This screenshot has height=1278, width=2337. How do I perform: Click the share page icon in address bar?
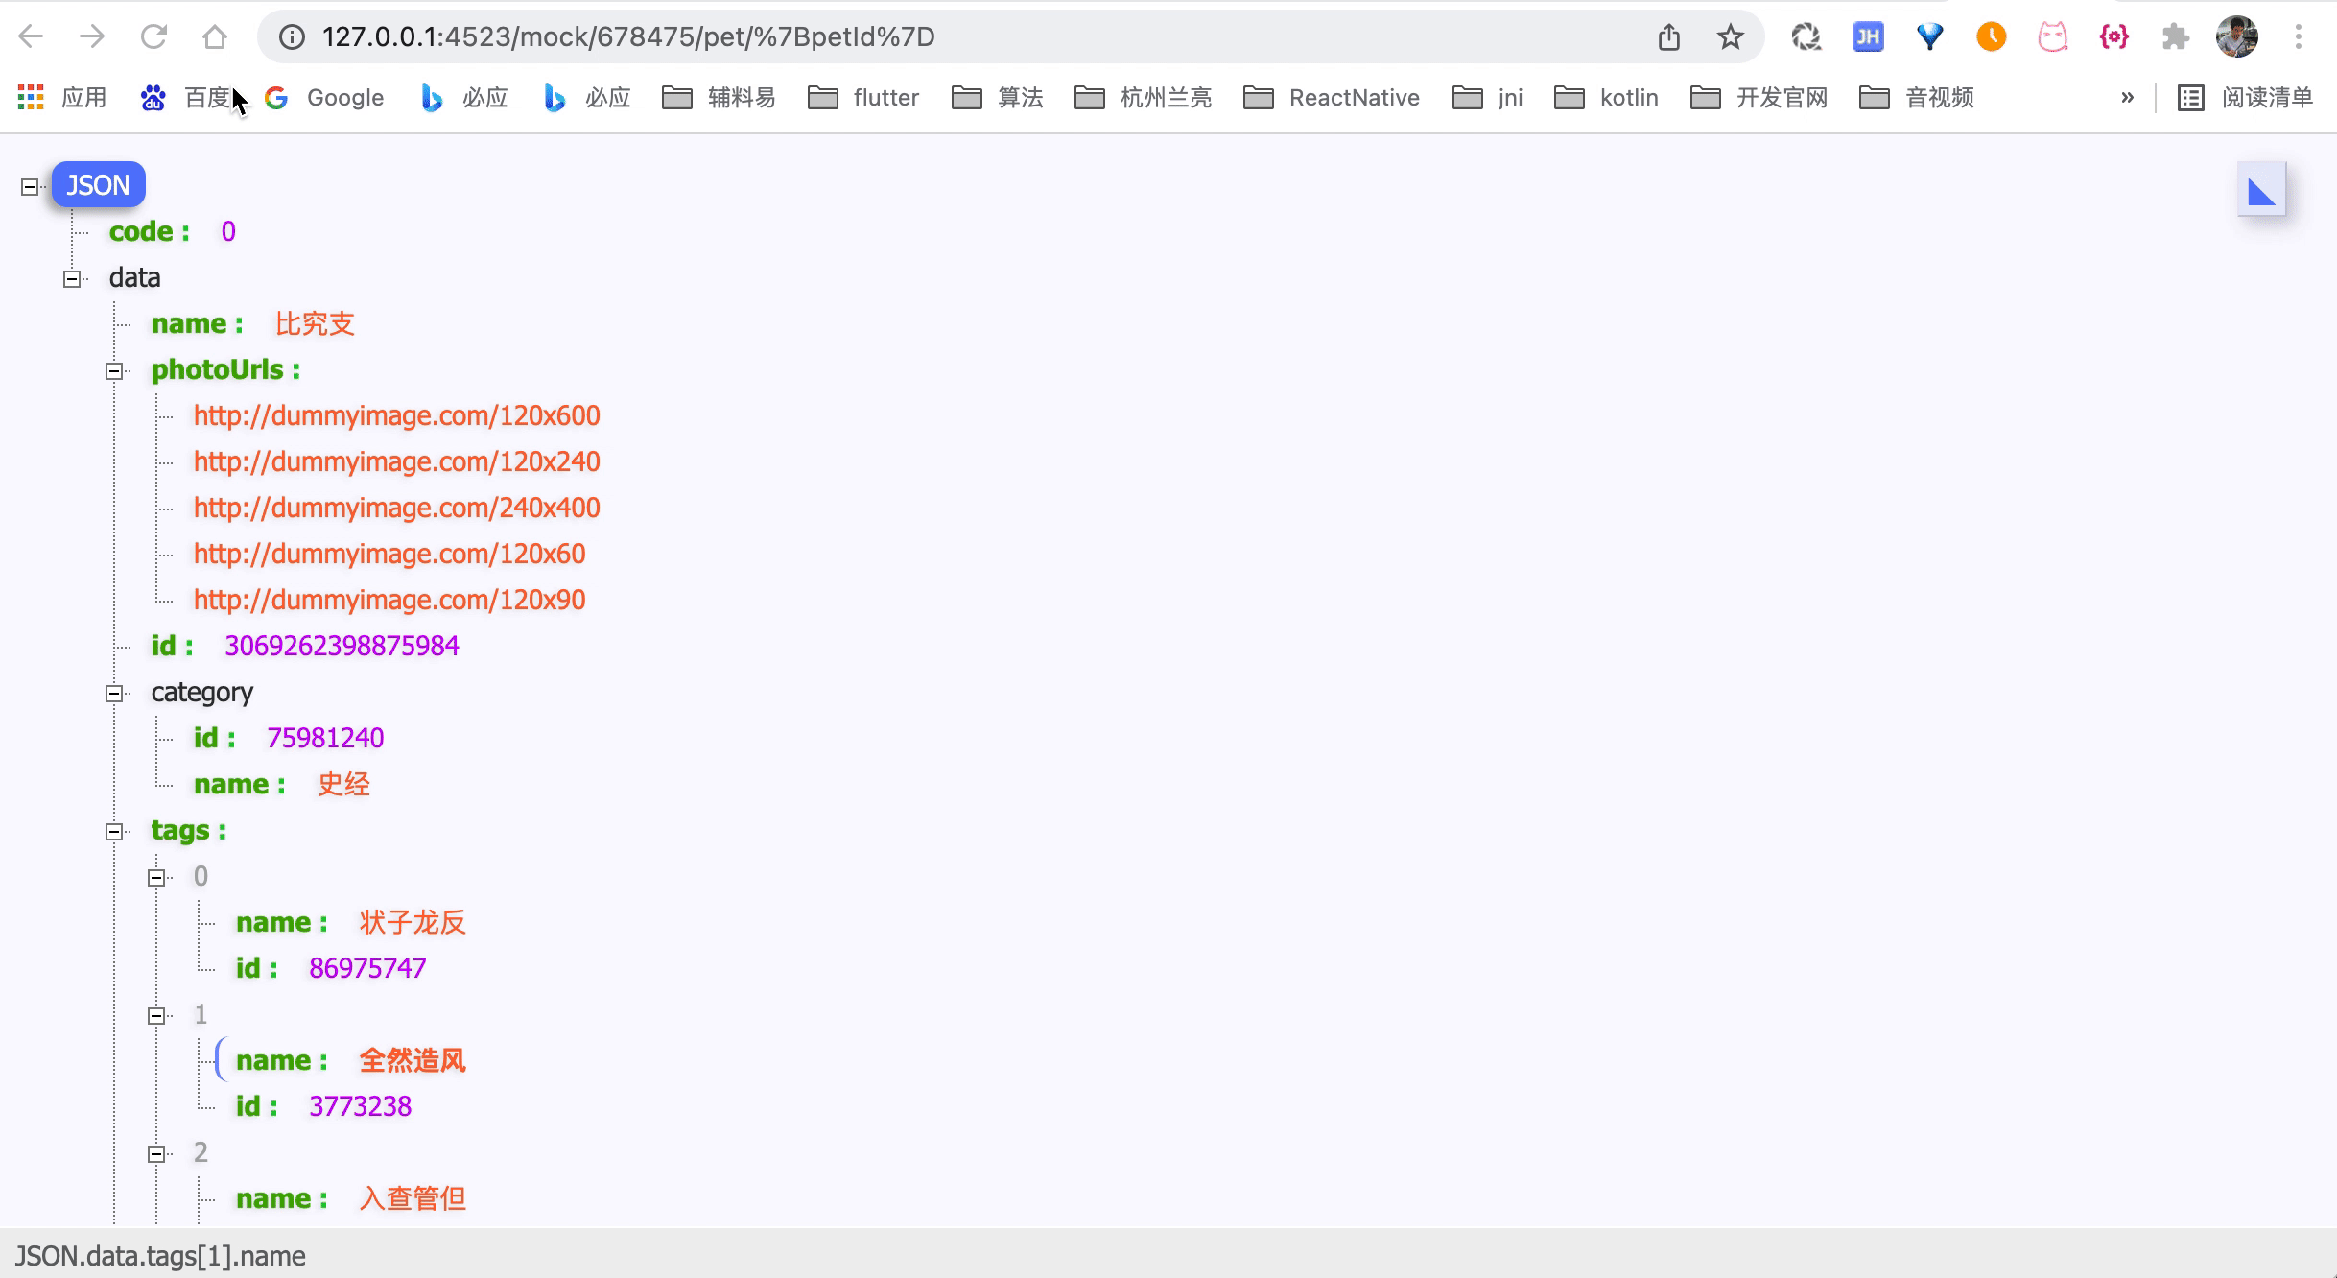[x=1669, y=36]
